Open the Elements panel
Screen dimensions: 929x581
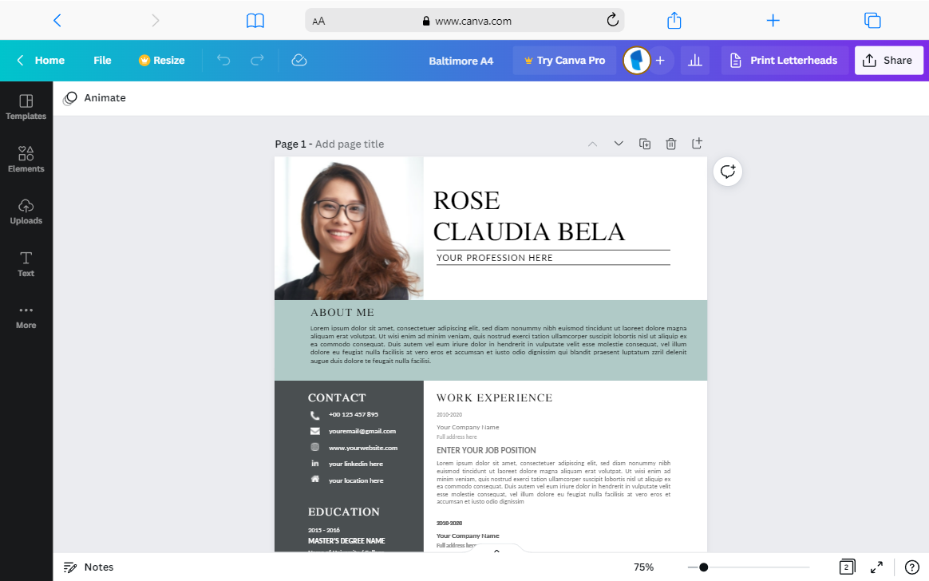[26, 160]
